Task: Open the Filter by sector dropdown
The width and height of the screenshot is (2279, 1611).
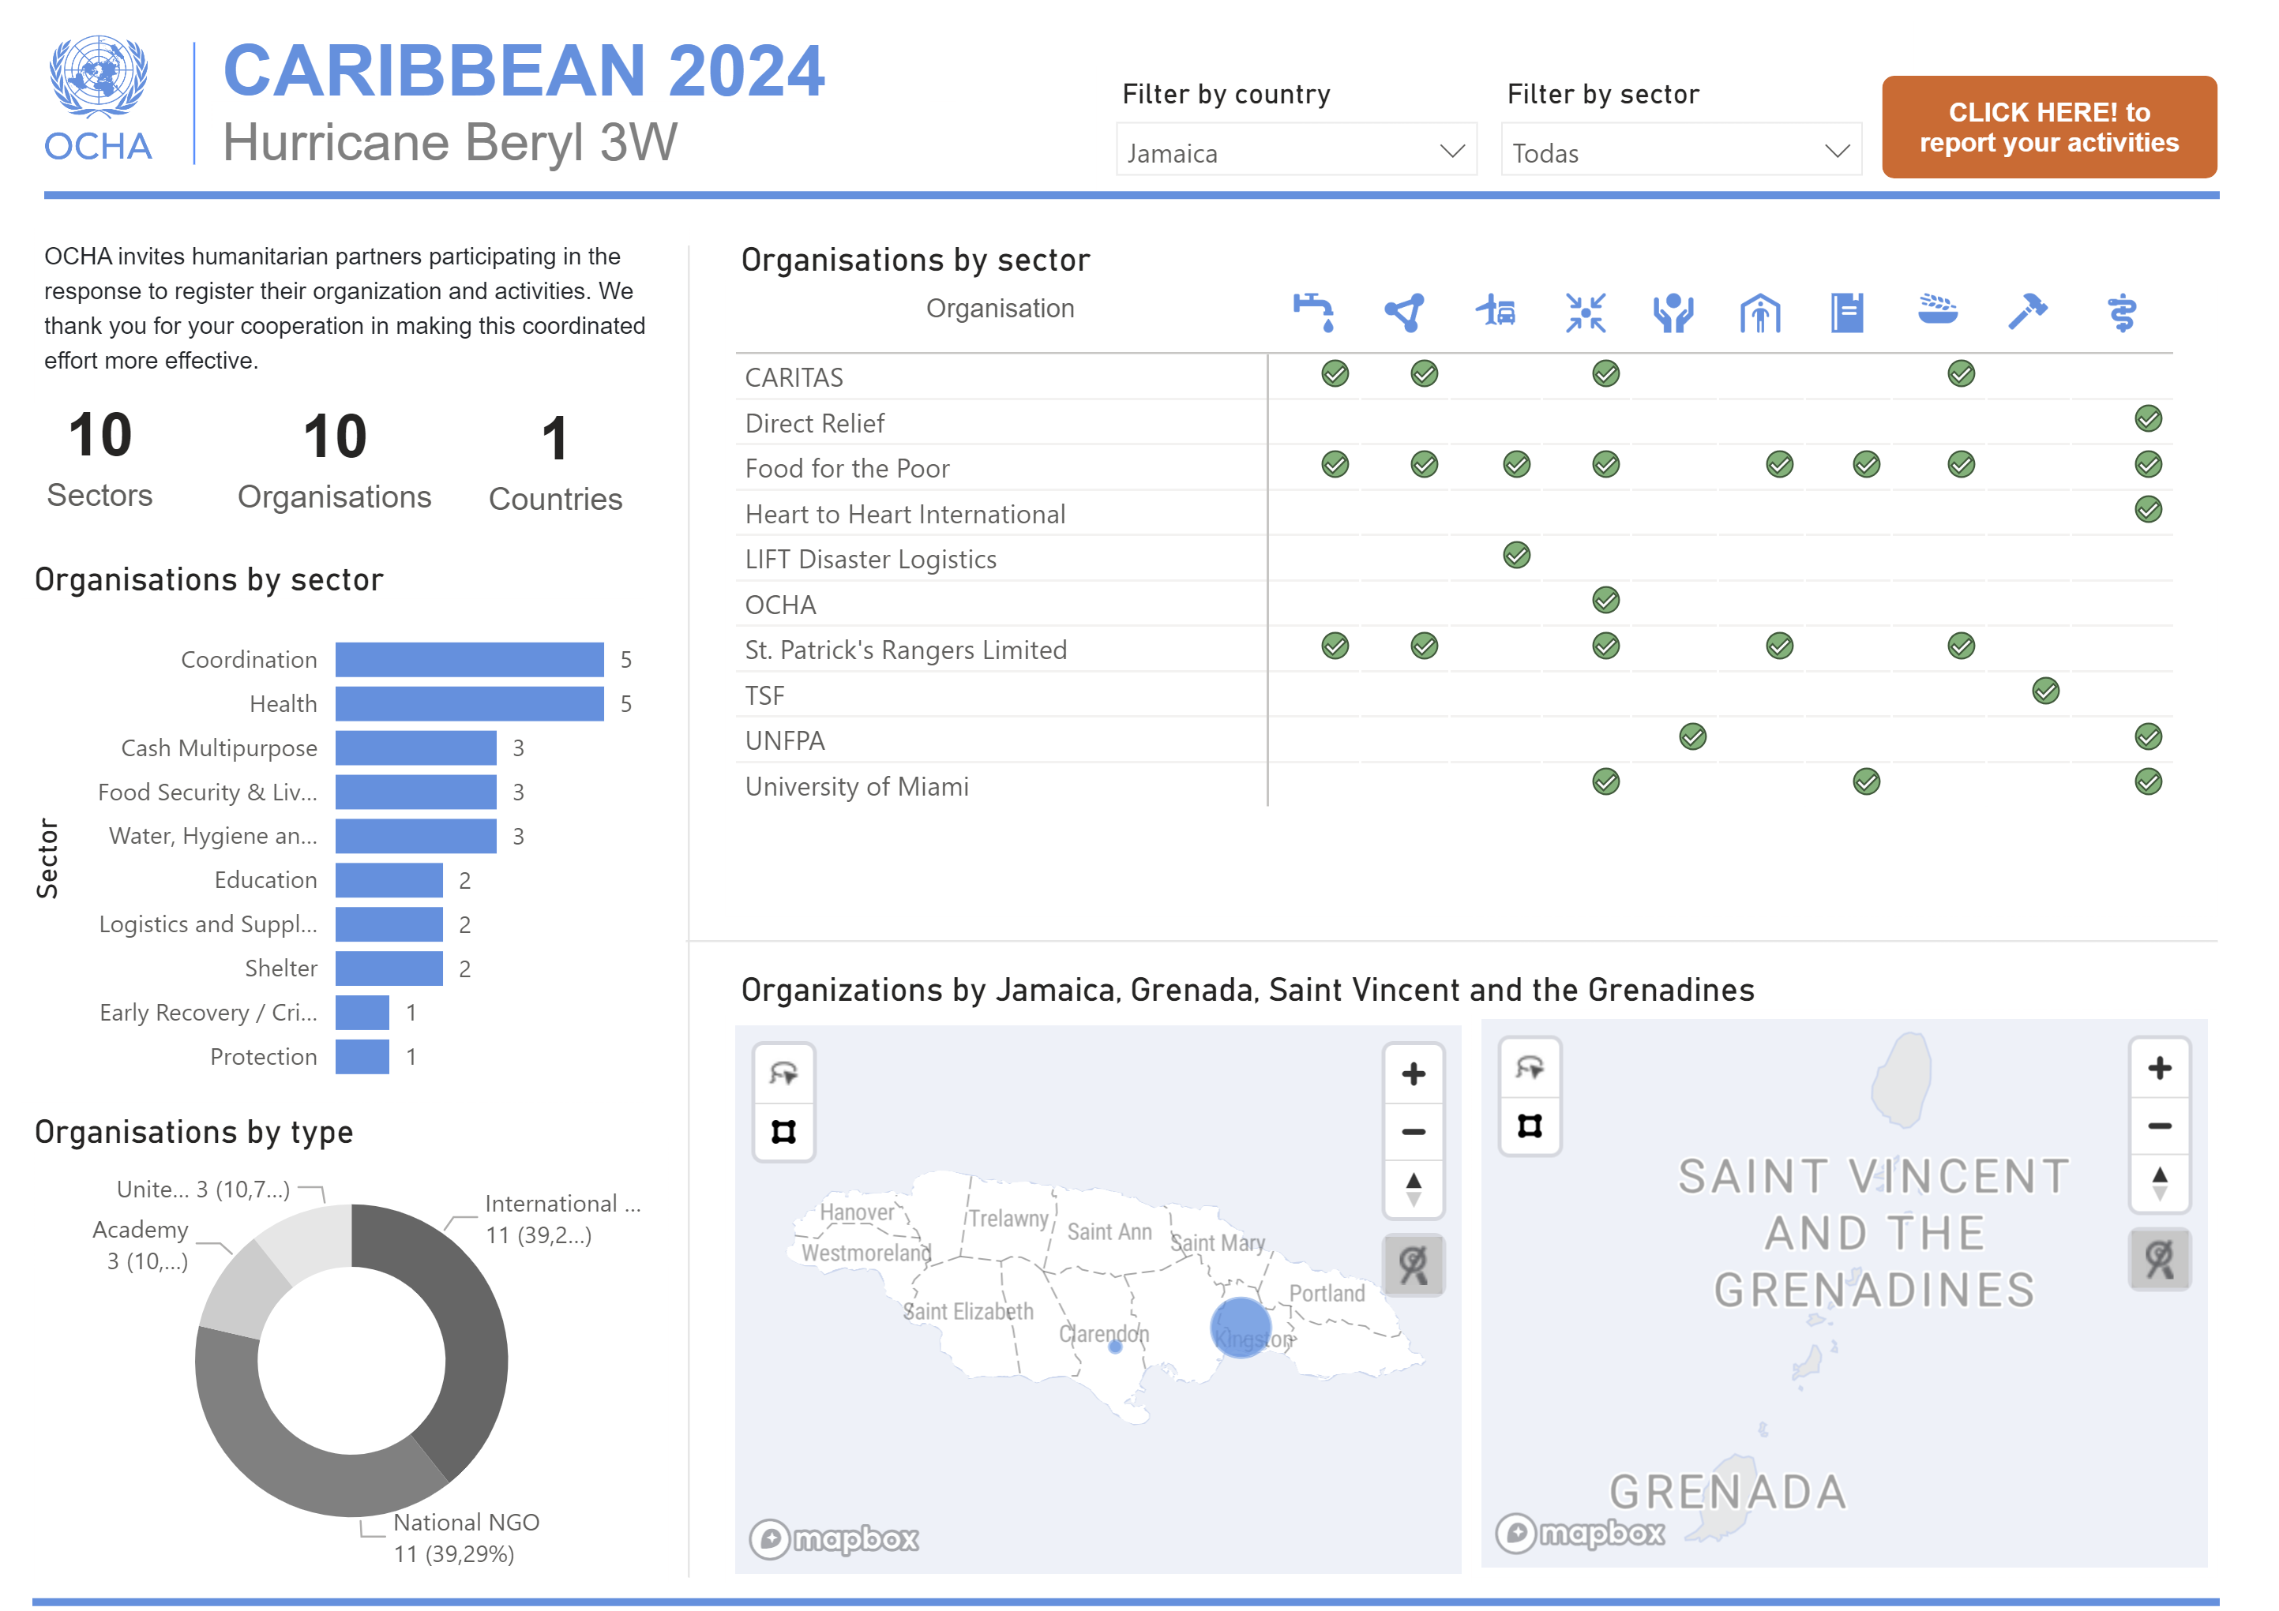Action: pos(1680,150)
